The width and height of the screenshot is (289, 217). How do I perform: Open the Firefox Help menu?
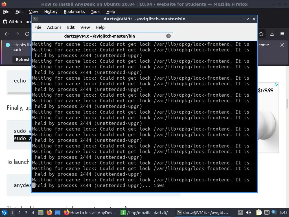111,12
